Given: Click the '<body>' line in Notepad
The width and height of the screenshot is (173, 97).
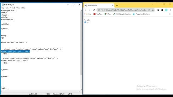Looking at the screenshot, I should point(4,36).
